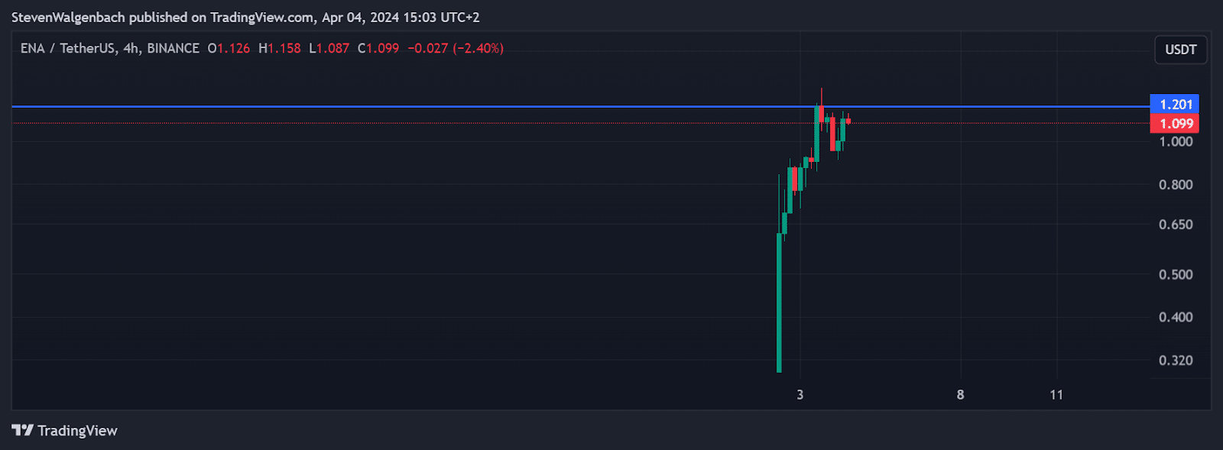Click the 1.000 price axis label
The image size is (1223, 450).
point(1176,141)
